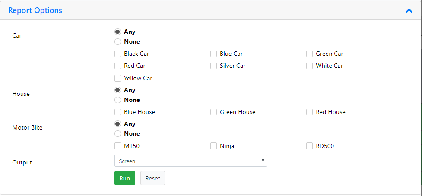
Task: Collapse the Report Options panel chevron
Action: [409, 11]
